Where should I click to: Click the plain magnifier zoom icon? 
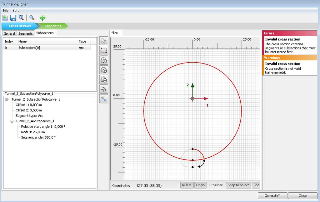pyautogui.click(x=32, y=18)
